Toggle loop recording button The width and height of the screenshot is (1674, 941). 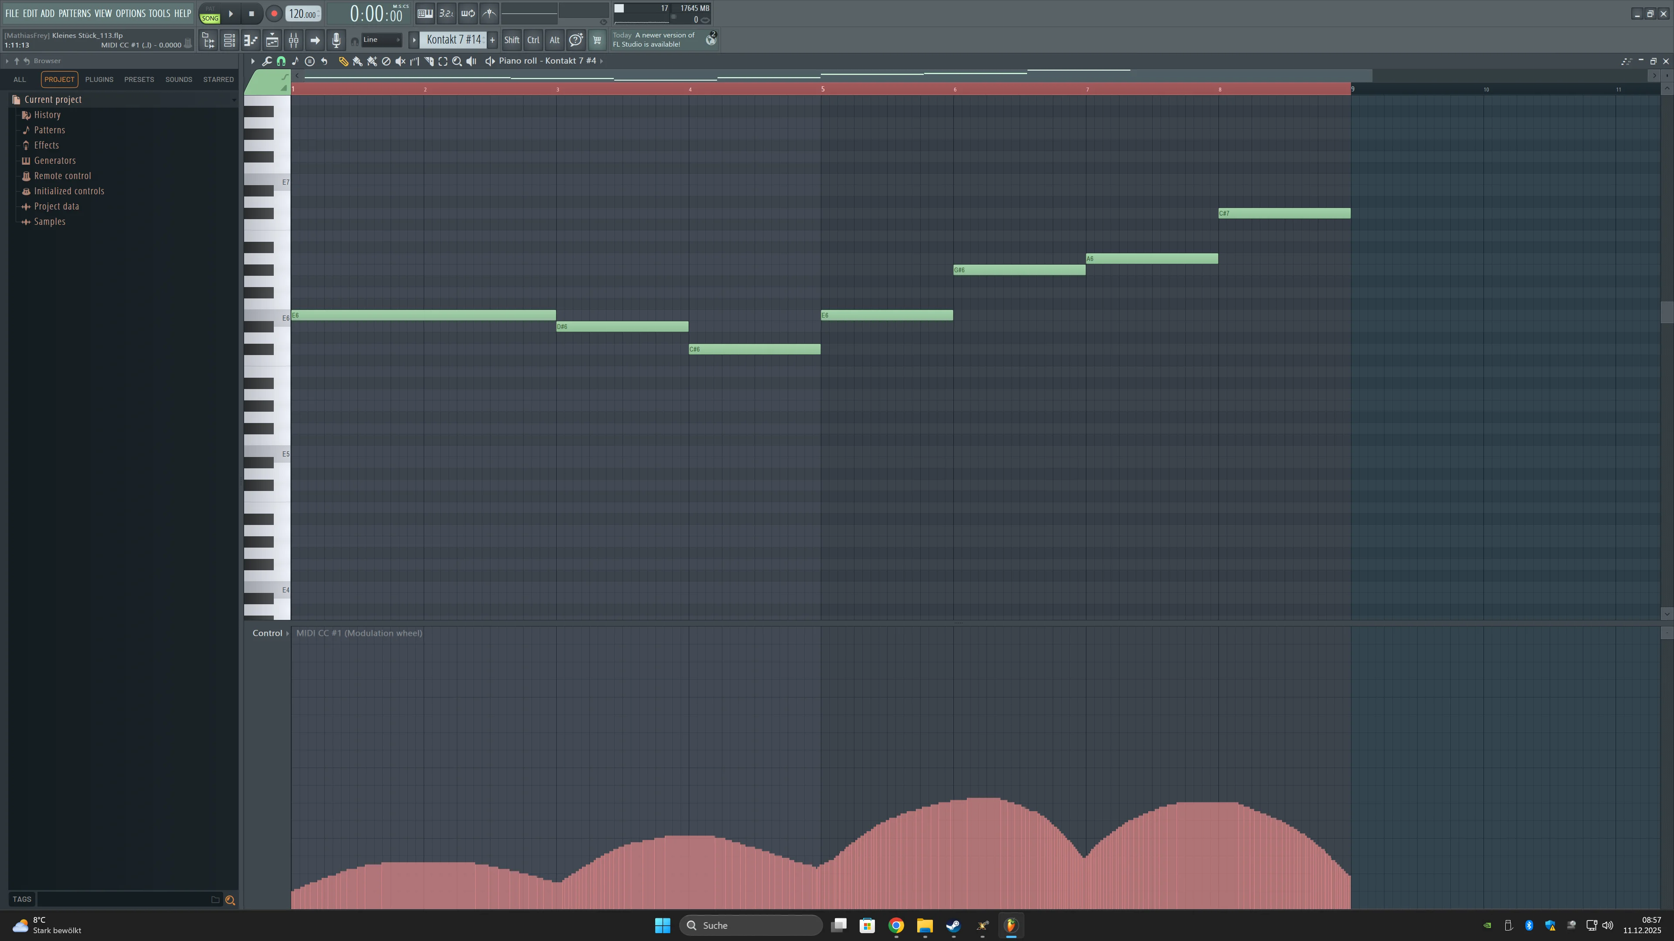tap(468, 13)
